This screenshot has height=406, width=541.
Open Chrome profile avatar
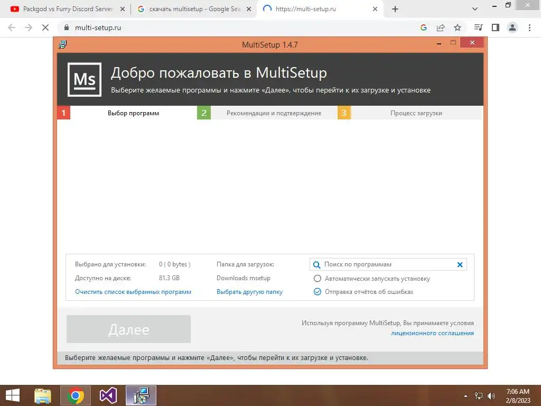tap(512, 27)
